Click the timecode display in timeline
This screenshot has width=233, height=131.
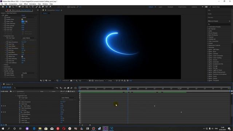[7, 87]
